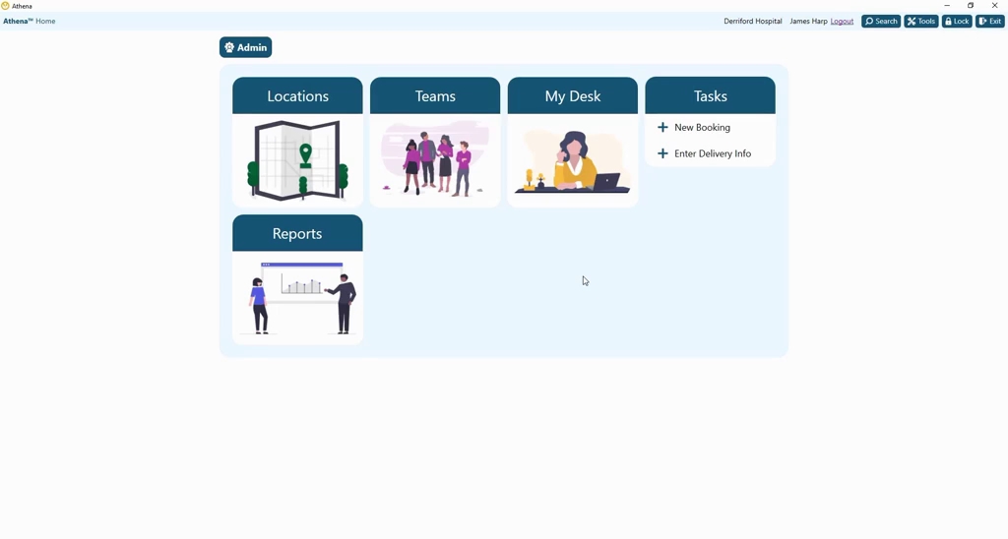The height and width of the screenshot is (539, 1008).
Task: Click the Tasks panel header
Action: point(711,95)
